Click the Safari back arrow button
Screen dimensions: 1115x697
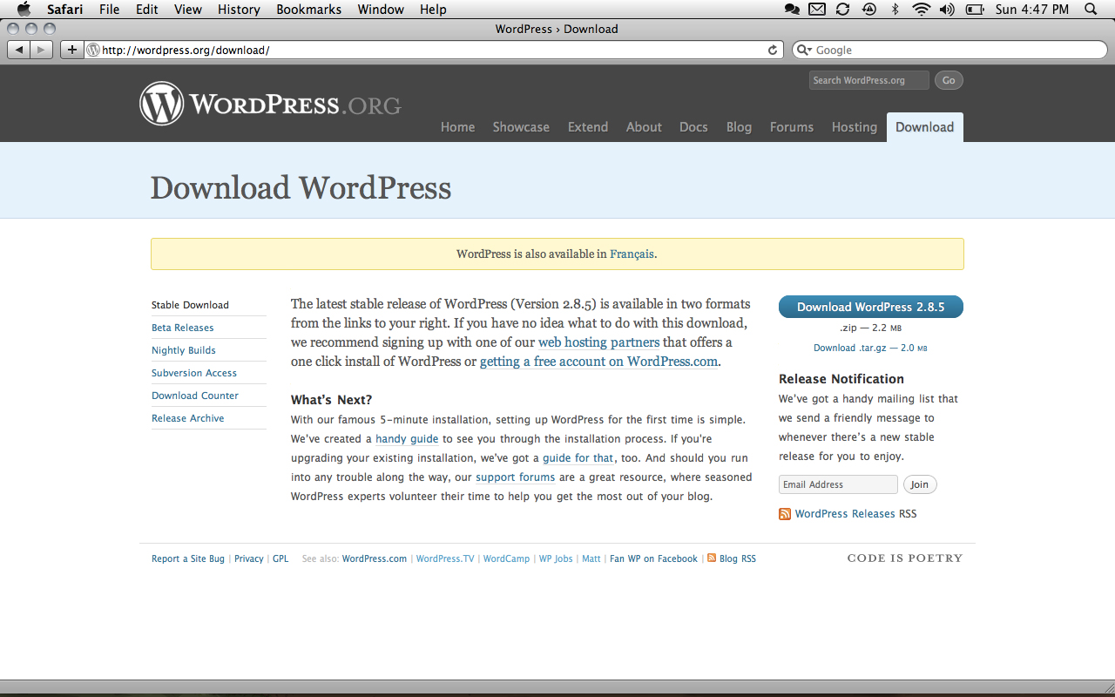click(x=18, y=50)
